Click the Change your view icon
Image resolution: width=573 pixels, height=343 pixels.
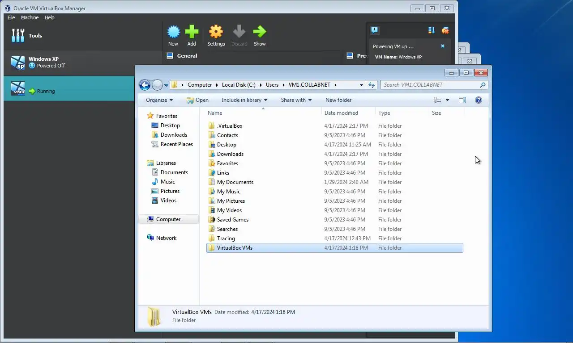pyautogui.click(x=438, y=100)
